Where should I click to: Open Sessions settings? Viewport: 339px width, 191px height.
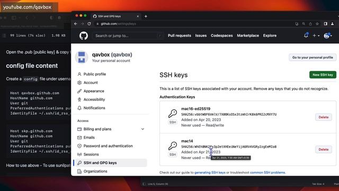(x=91, y=154)
